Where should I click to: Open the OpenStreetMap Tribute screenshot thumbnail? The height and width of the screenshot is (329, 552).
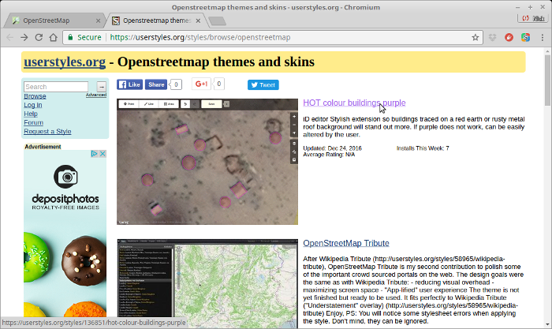click(x=207, y=284)
